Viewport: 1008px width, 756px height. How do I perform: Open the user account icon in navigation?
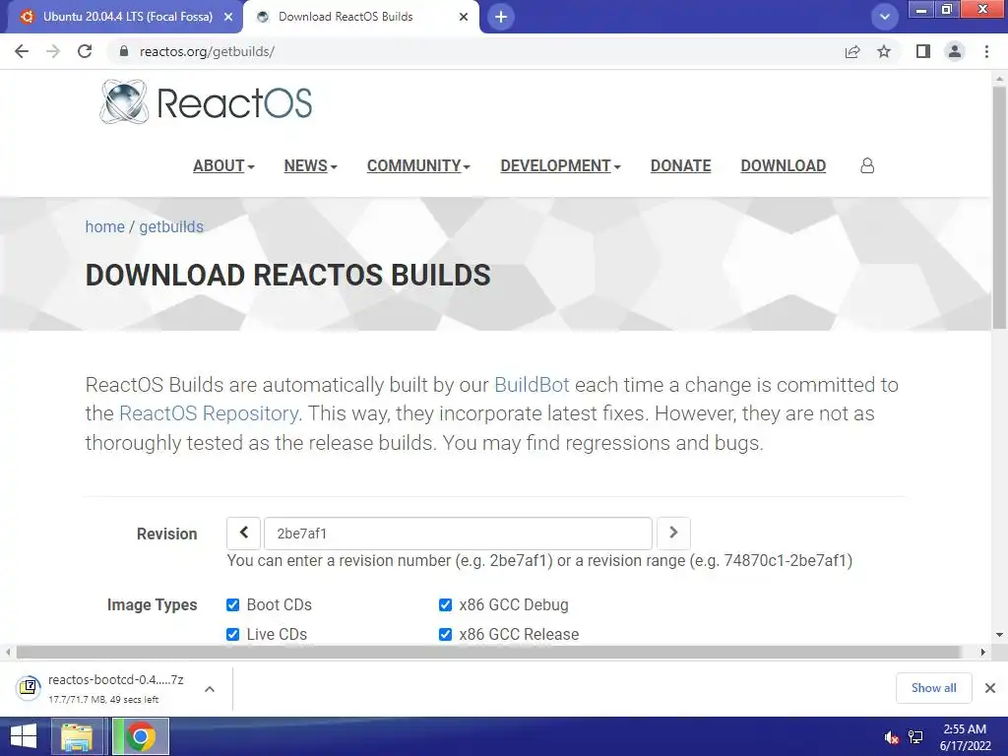coord(867,165)
